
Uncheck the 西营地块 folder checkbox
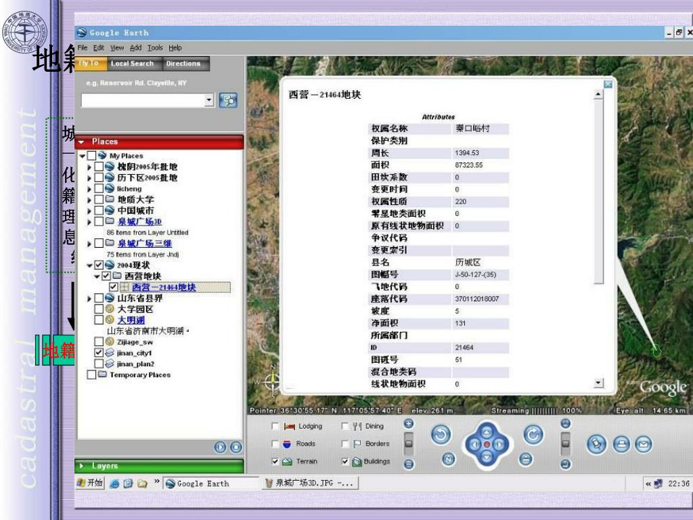[106, 276]
